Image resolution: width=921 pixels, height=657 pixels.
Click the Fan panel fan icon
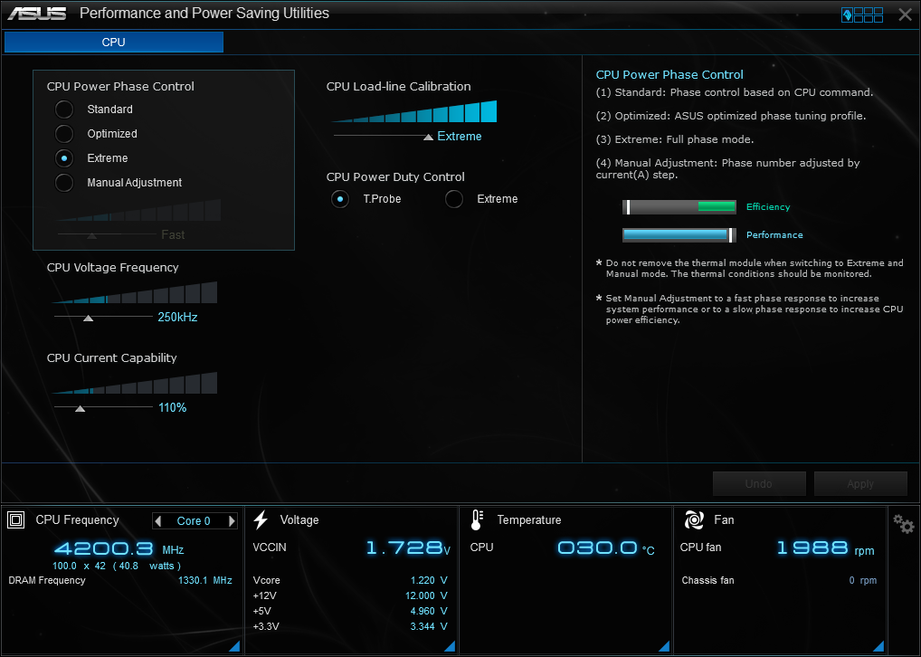pyautogui.click(x=694, y=520)
